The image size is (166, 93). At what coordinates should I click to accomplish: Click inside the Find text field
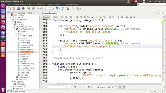coord(57,87)
